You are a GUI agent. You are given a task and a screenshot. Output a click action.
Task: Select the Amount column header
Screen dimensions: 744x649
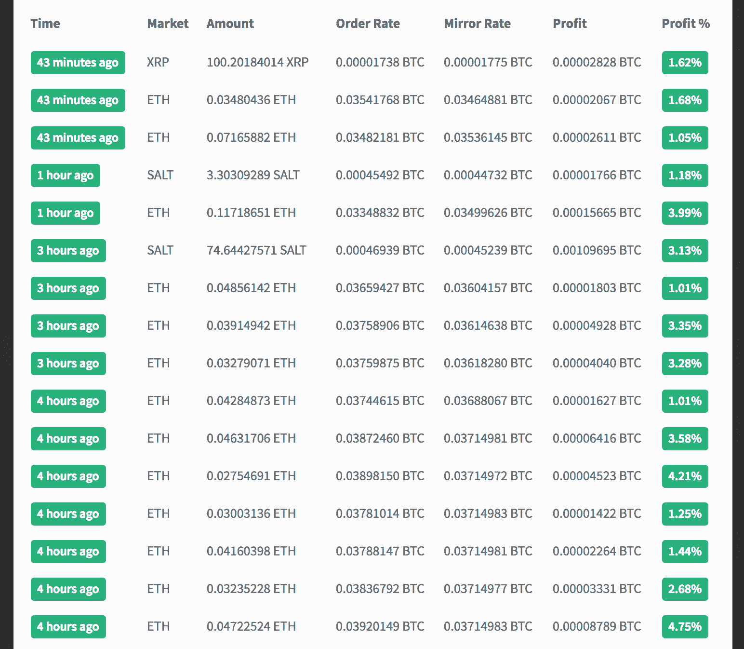tap(230, 24)
